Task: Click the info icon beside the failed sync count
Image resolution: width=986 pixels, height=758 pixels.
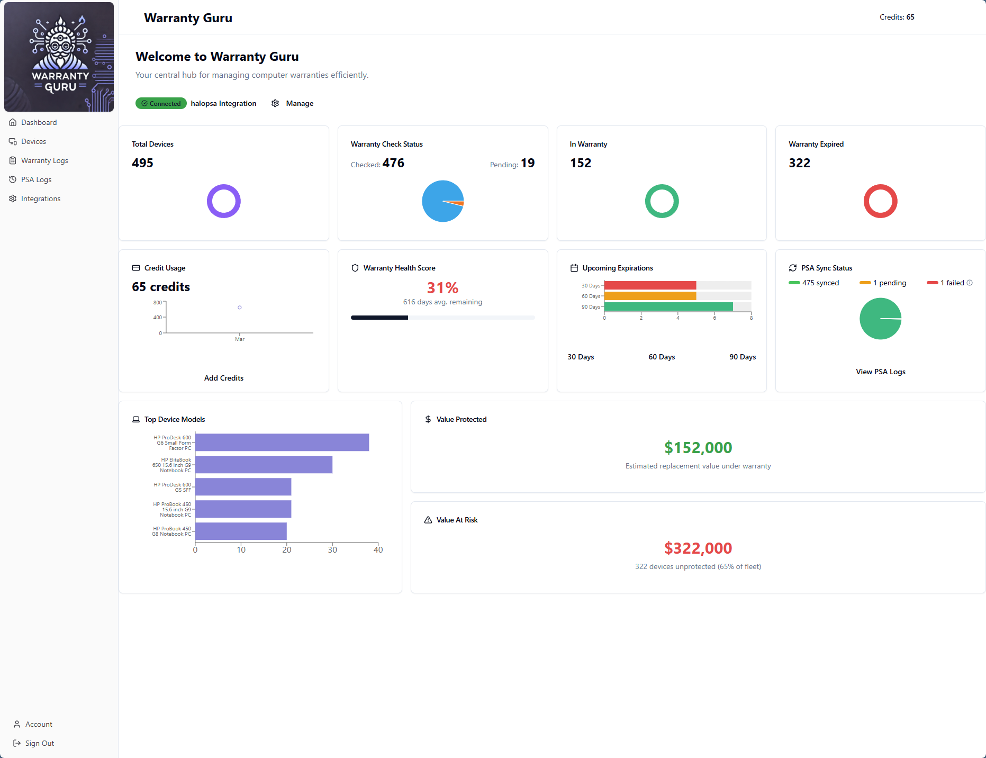Action: [x=970, y=283]
